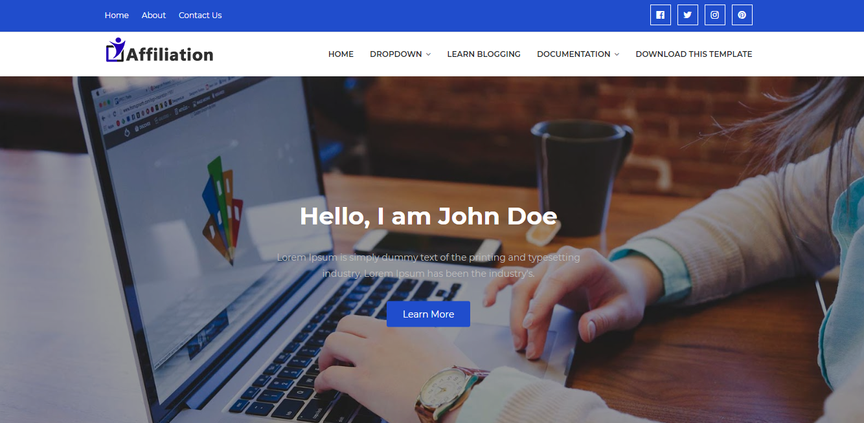Open the Contact Us top link
864x423 pixels.
tap(200, 15)
